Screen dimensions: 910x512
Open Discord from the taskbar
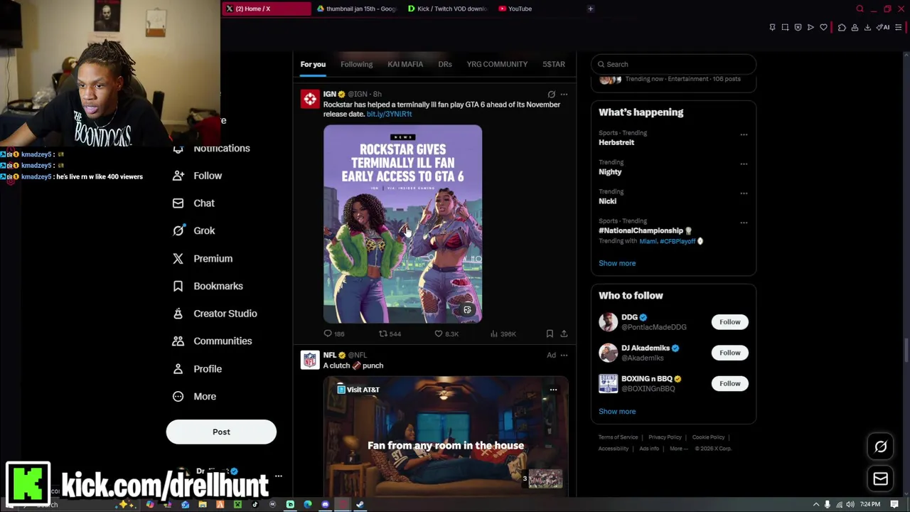(325, 505)
